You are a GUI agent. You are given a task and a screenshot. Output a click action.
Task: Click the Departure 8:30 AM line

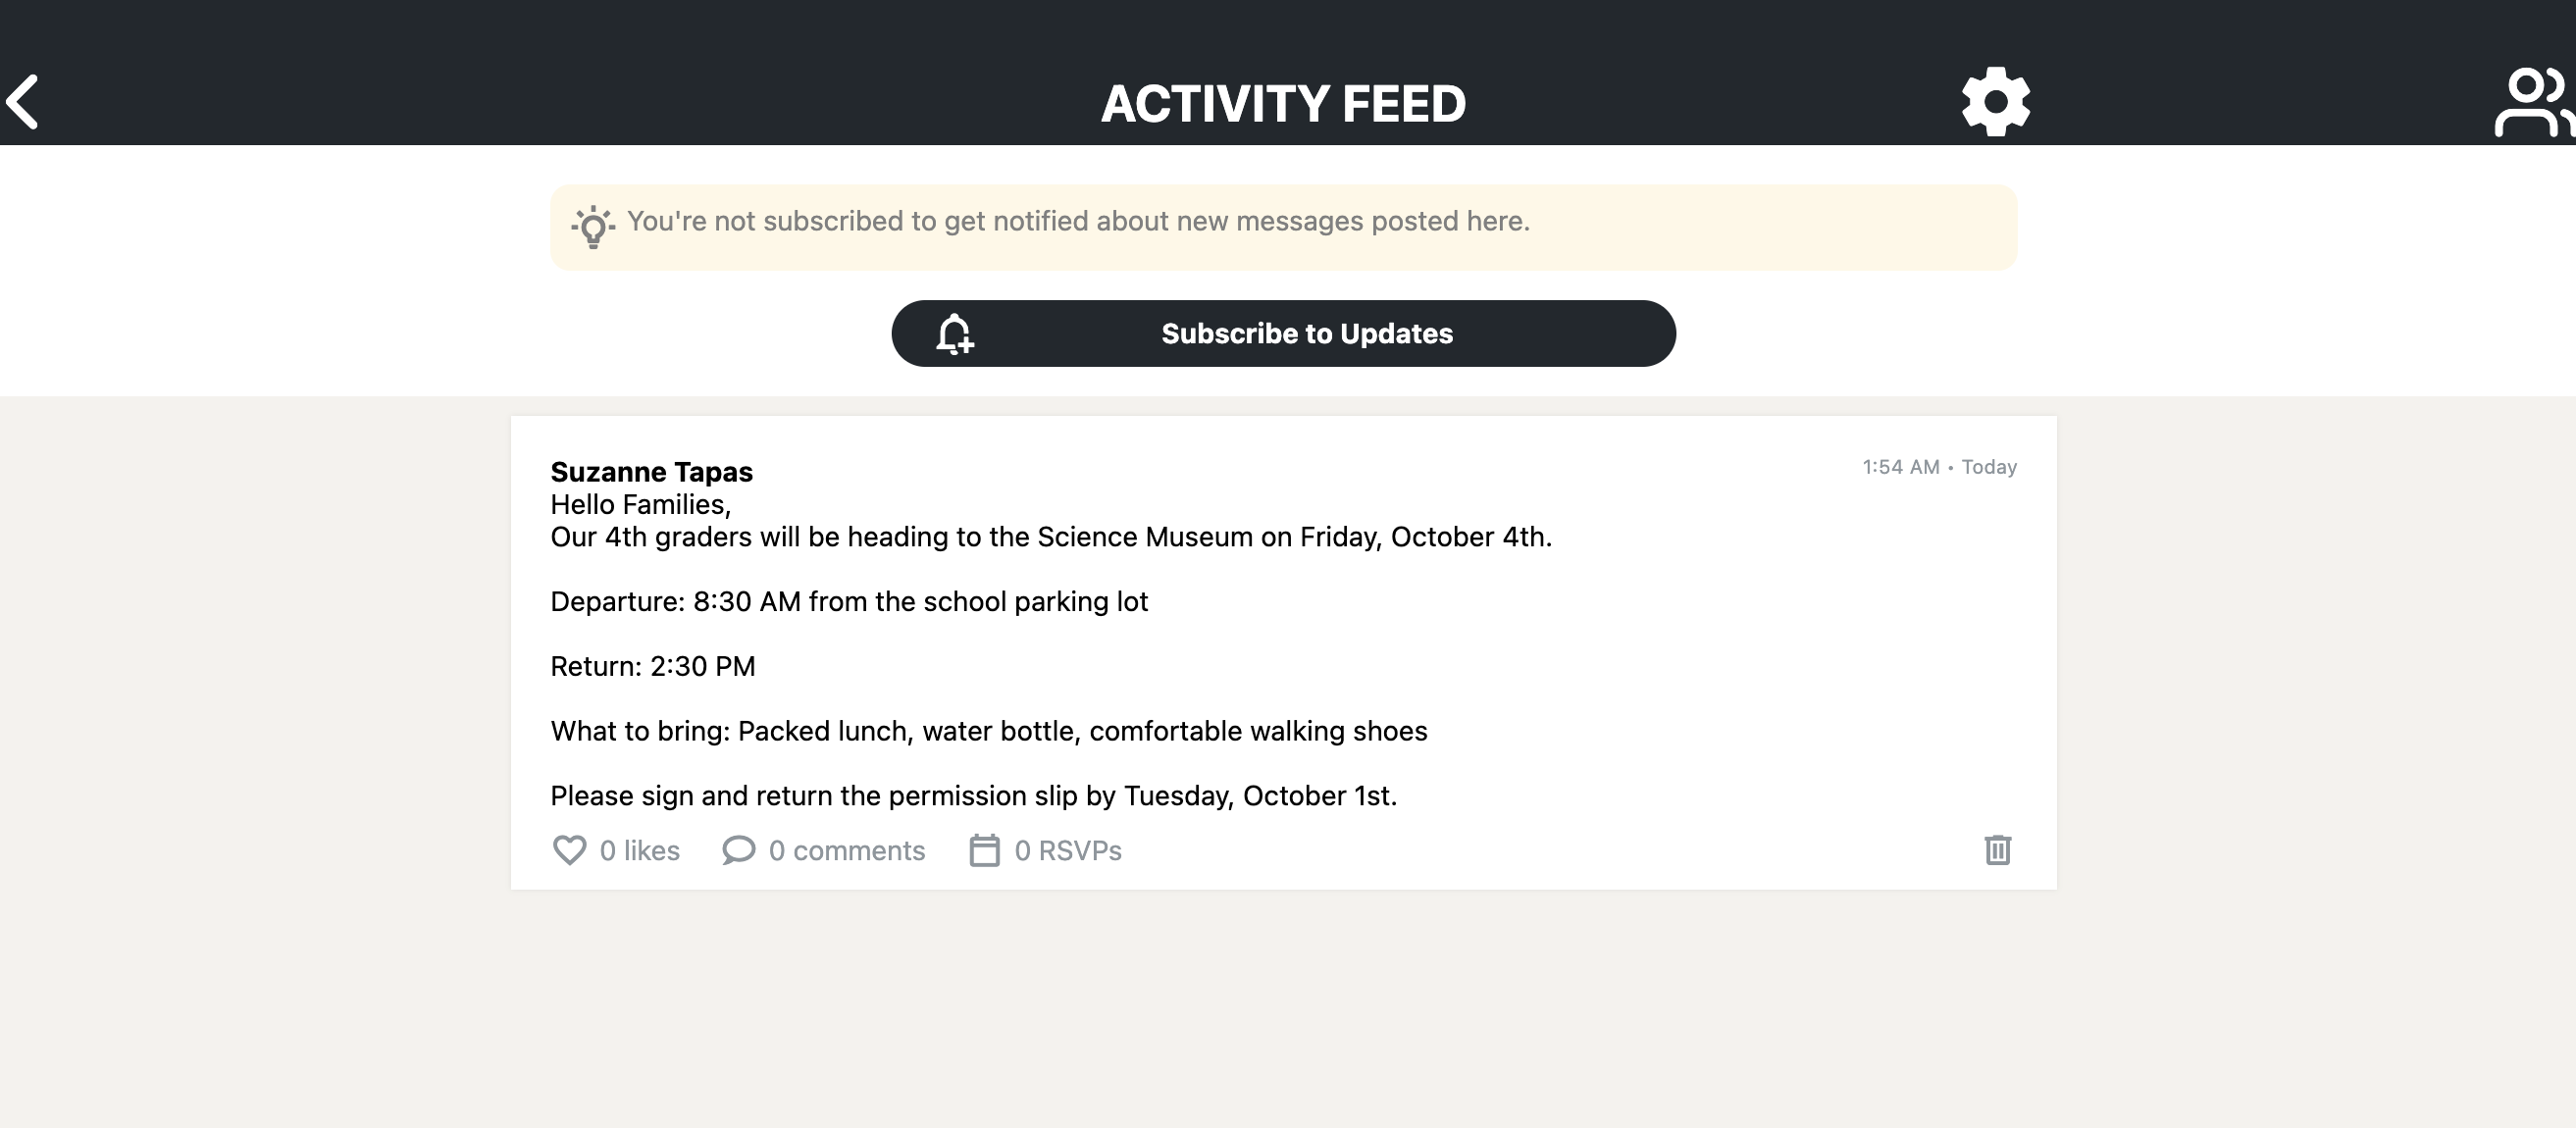[849, 601]
